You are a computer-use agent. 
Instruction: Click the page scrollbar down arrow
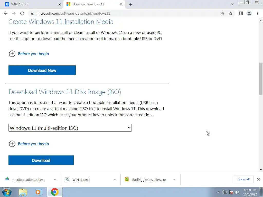click(x=261, y=170)
